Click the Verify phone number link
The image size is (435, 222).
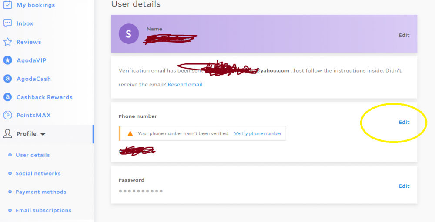pos(258,133)
